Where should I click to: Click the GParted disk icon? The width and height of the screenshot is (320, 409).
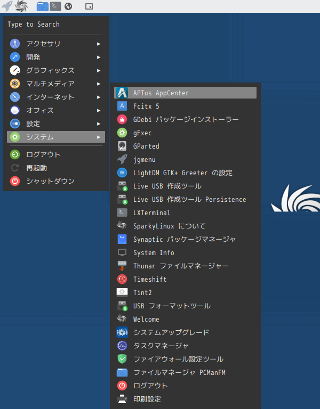click(x=122, y=146)
